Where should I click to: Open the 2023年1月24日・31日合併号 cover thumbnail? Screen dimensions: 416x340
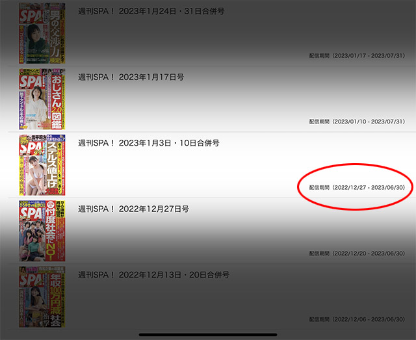pos(42,33)
